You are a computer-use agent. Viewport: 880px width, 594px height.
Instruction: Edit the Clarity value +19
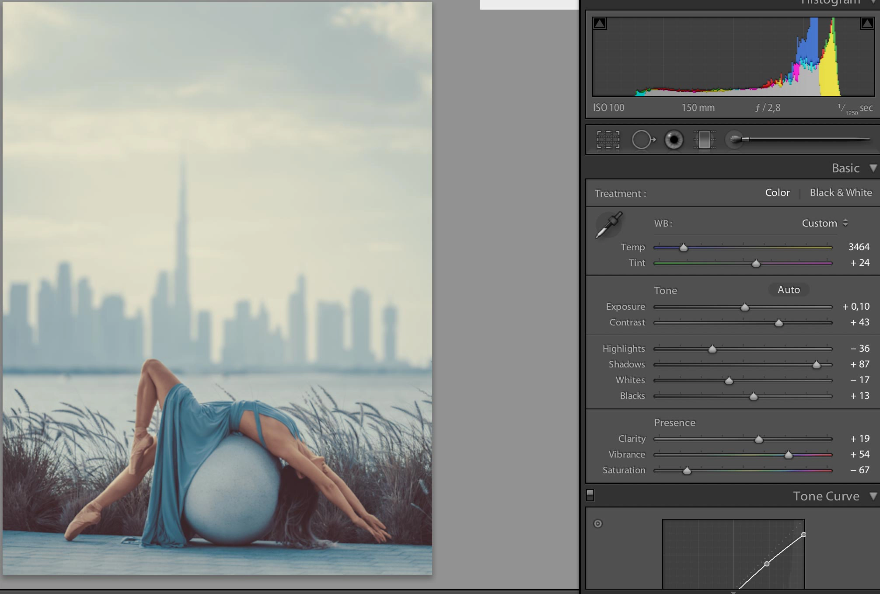click(859, 438)
